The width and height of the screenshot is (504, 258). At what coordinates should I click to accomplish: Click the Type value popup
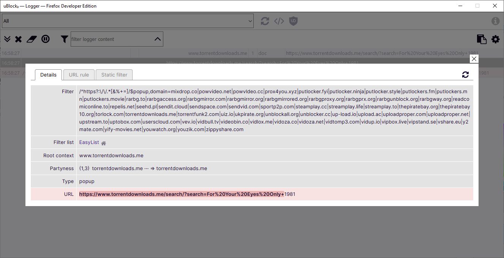pos(87,181)
